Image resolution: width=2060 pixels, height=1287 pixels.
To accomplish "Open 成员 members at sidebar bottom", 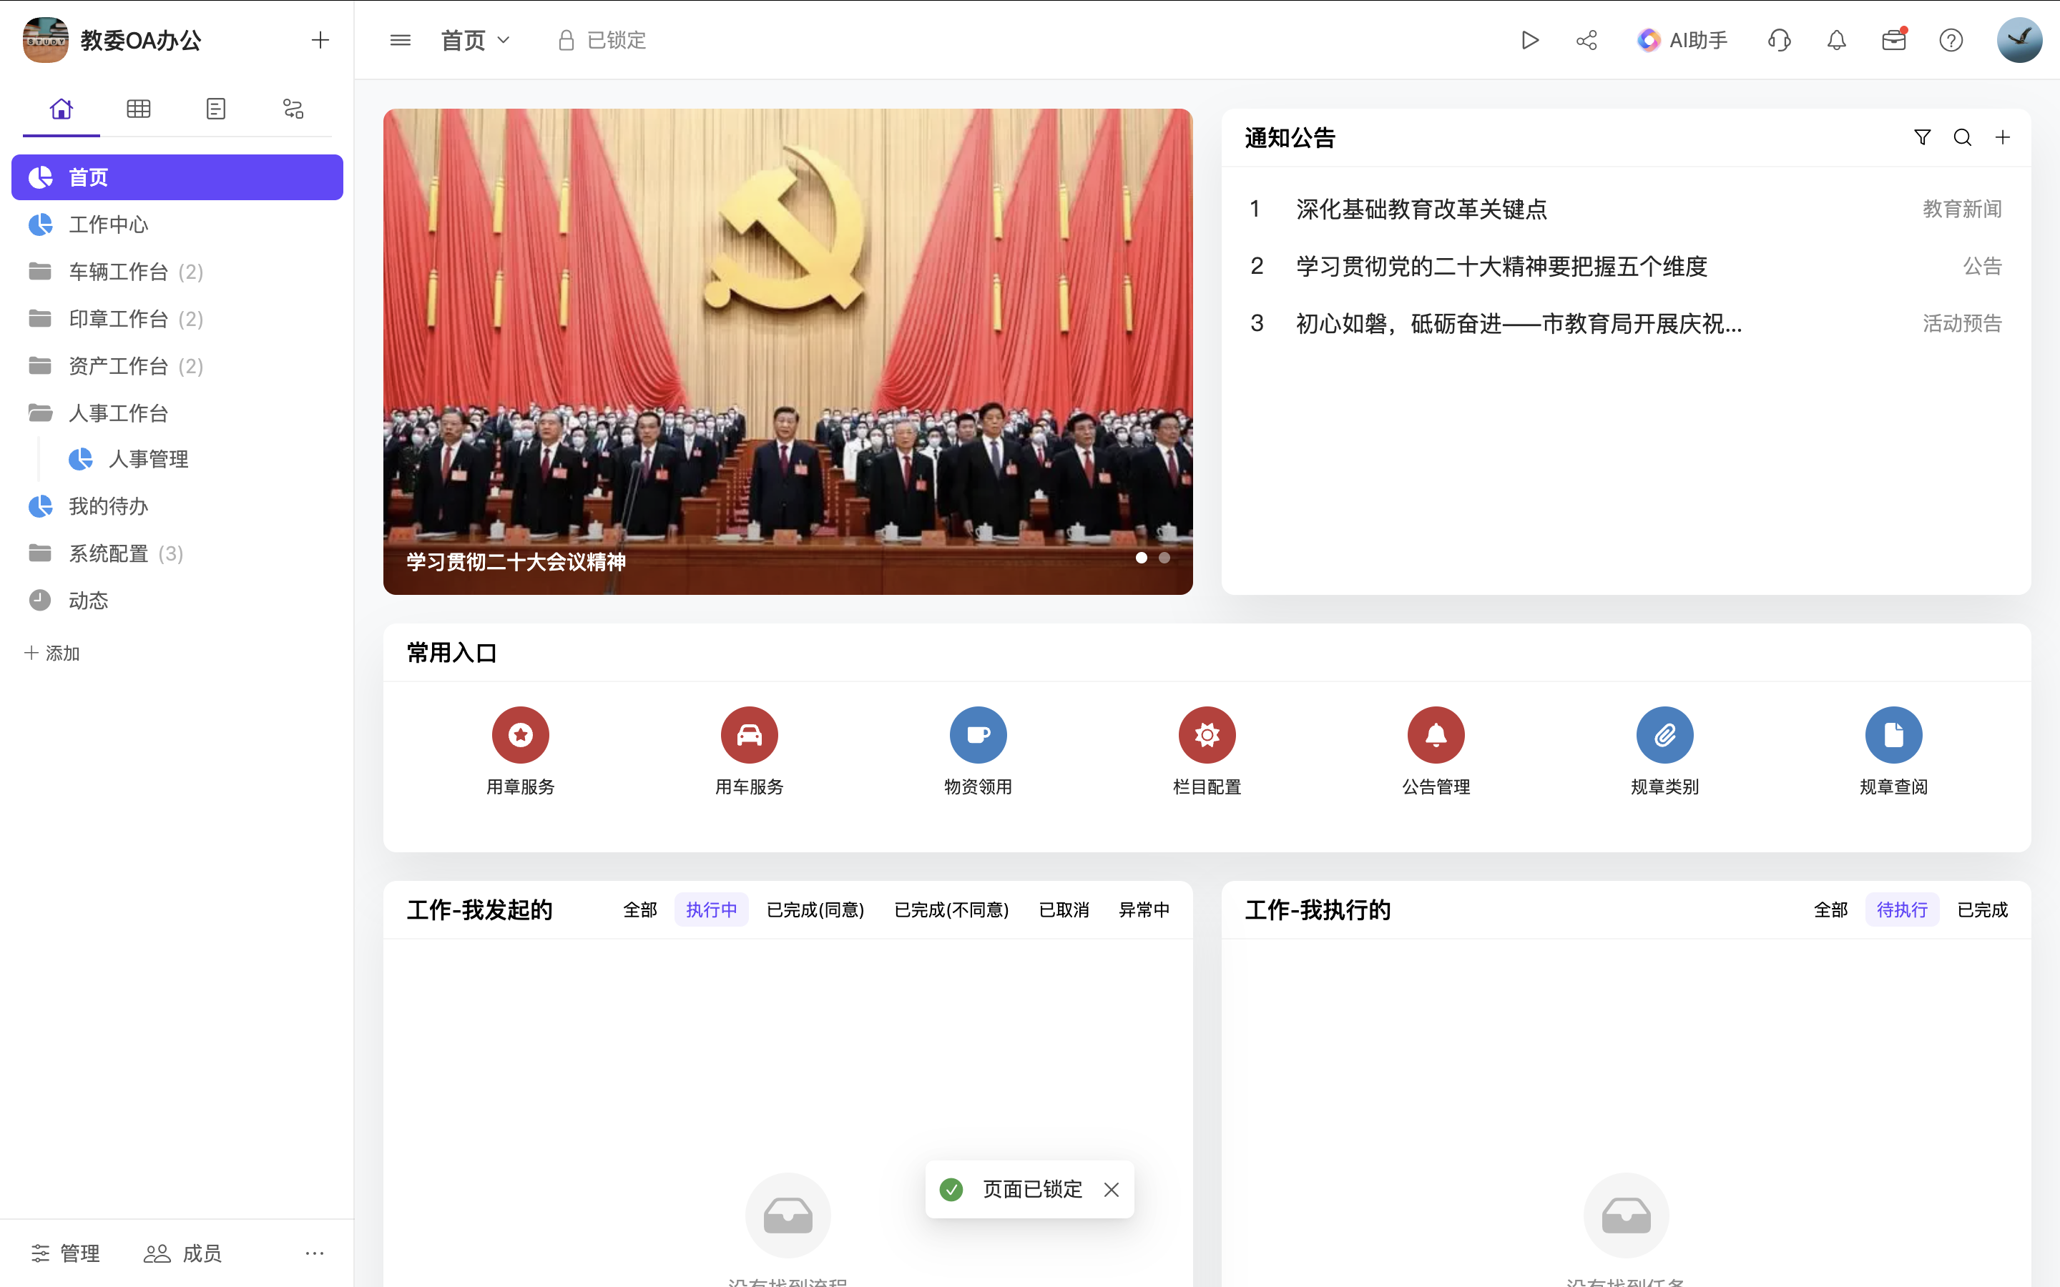I will 183,1253.
